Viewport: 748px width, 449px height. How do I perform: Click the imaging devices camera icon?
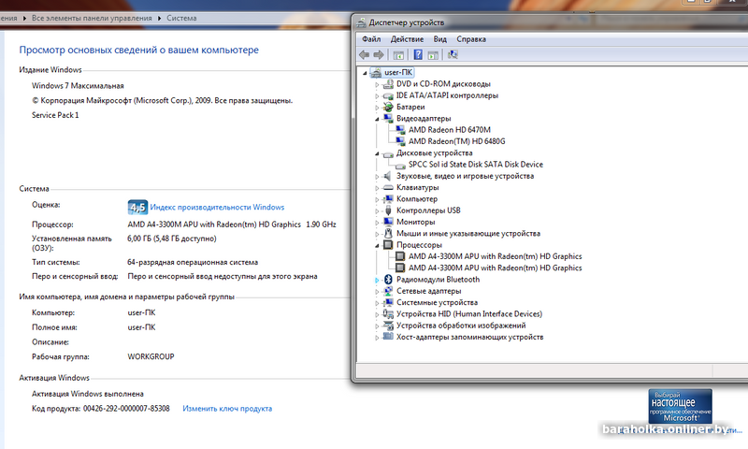pos(388,326)
